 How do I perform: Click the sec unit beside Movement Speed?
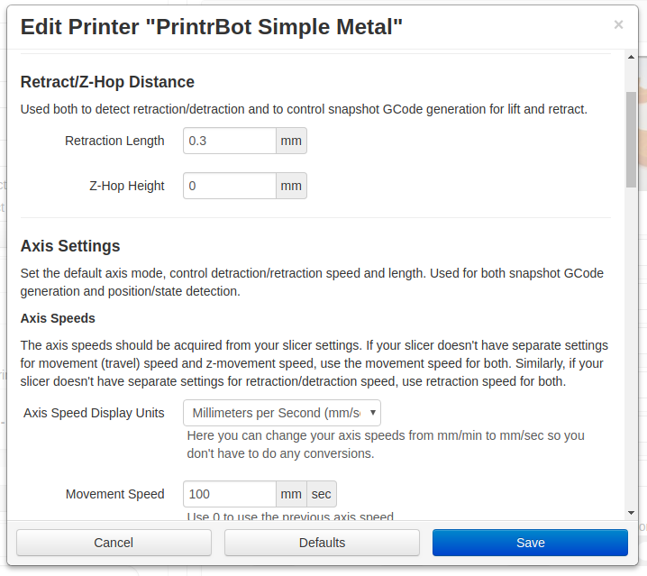(x=322, y=494)
